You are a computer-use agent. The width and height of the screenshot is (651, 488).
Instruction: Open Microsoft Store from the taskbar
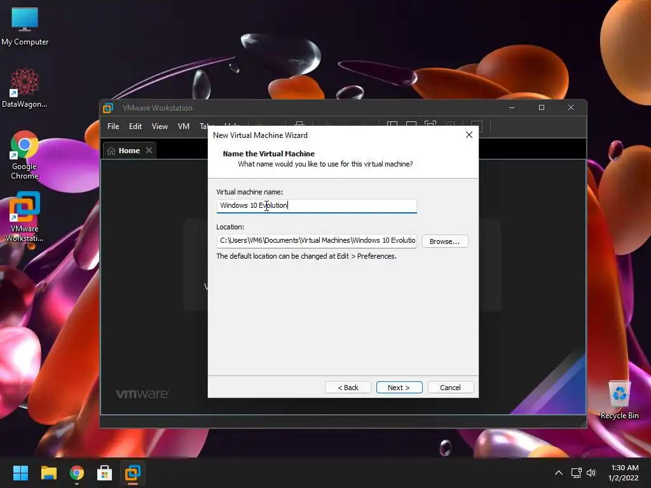pyautogui.click(x=105, y=473)
